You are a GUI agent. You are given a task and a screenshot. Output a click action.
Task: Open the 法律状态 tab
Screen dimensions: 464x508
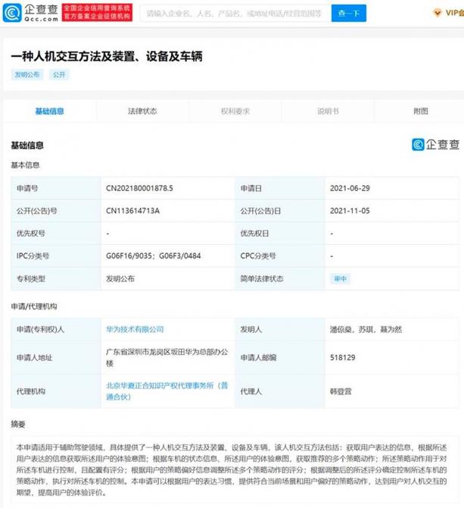click(142, 111)
